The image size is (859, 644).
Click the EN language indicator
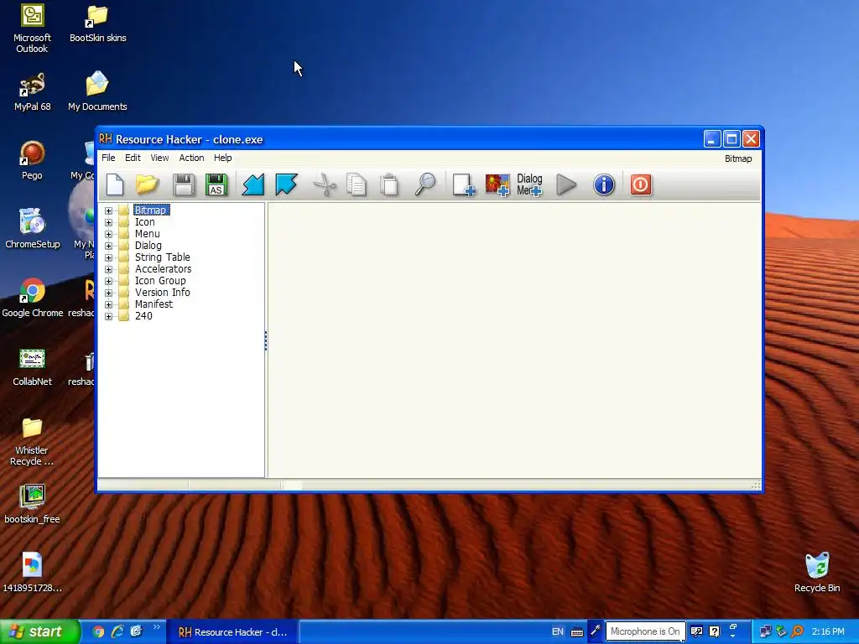click(557, 631)
